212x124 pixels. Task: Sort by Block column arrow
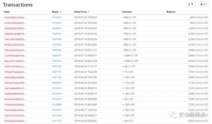(60, 12)
